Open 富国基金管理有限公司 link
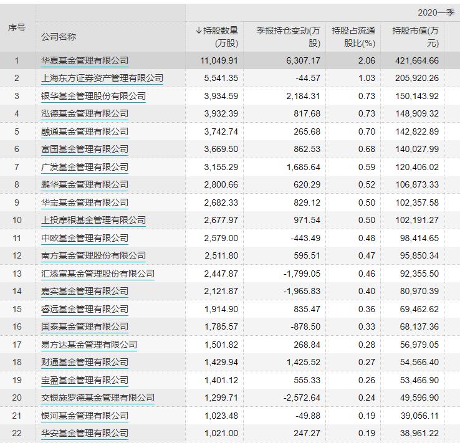 point(85,149)
